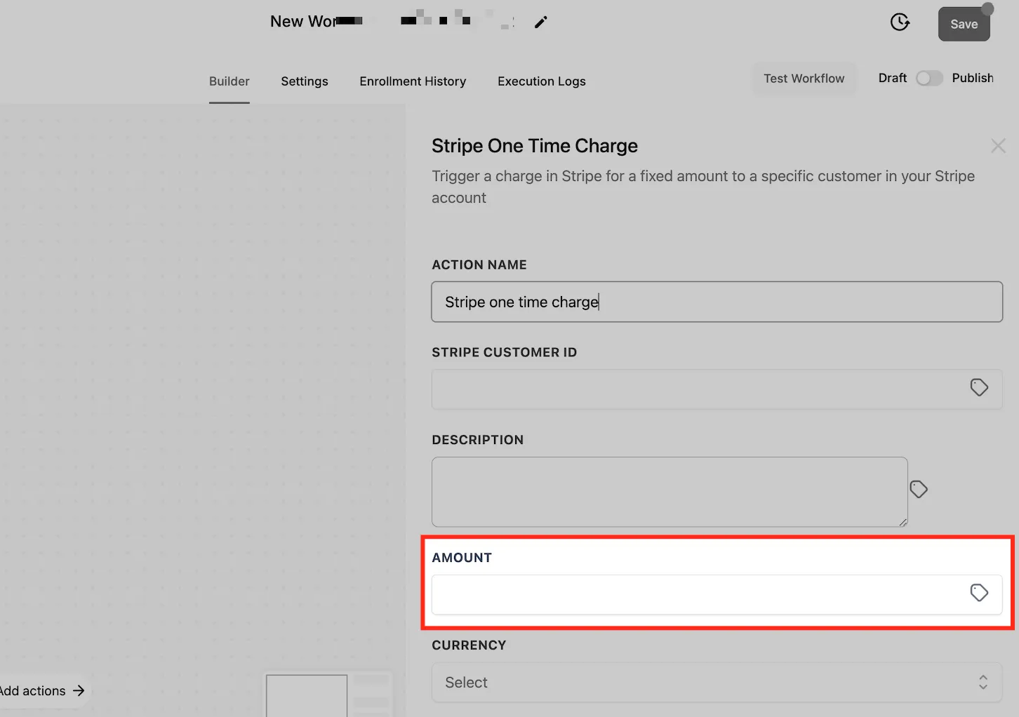
Task: Click the workflow minimap thumbnail
Action: coord(328,695)
